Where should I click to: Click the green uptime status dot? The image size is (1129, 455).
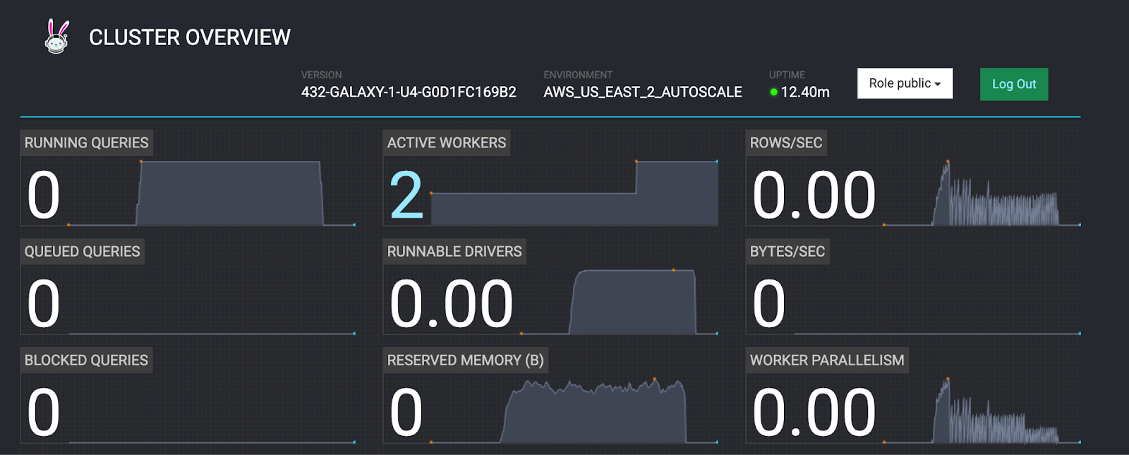(x=773, y=92)
